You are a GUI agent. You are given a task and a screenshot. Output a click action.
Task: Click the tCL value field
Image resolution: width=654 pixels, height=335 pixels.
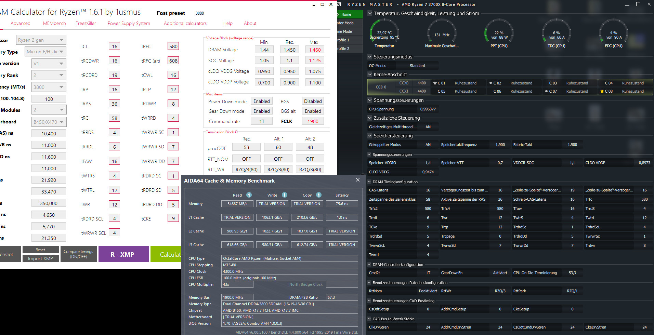[114, 46]
